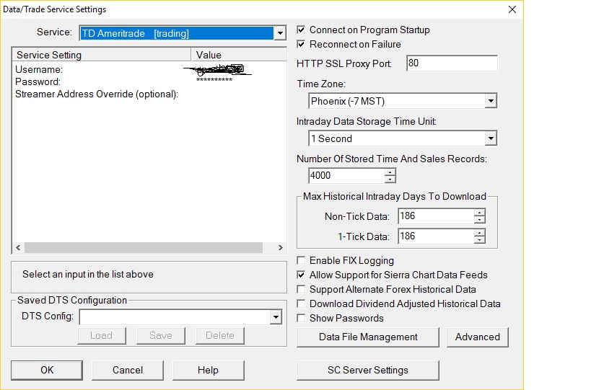Viewport: 591px width, 390px height.
Task: Open Data File Management
Action: (x=368, y=337)
